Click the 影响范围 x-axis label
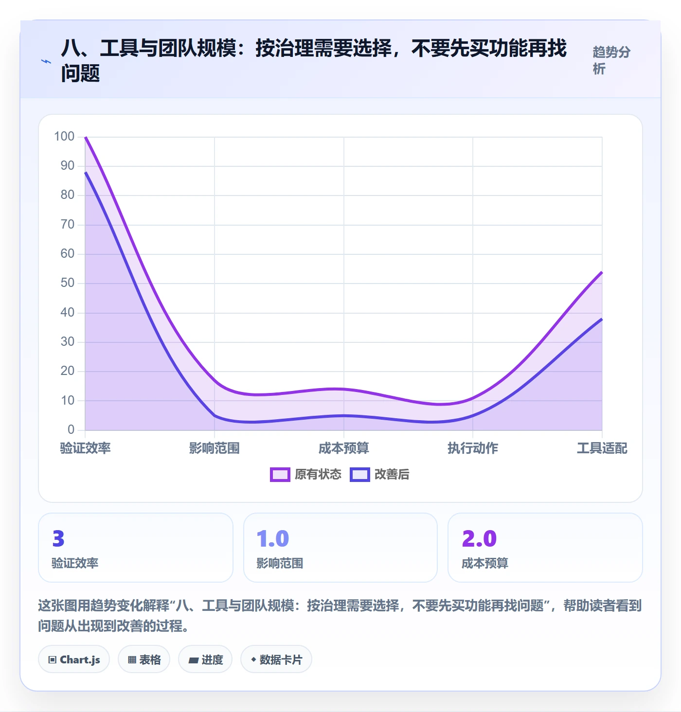The image size is (681, 712). (215, 448)
